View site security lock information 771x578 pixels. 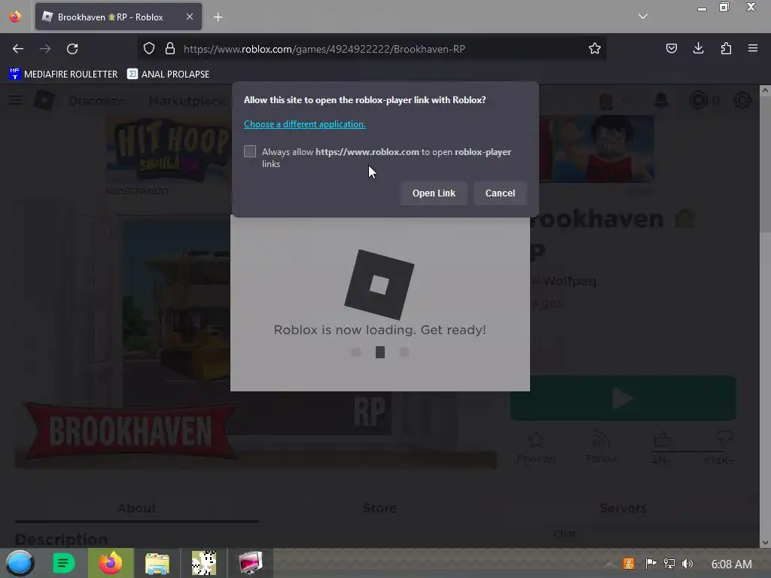coord(170,49)
